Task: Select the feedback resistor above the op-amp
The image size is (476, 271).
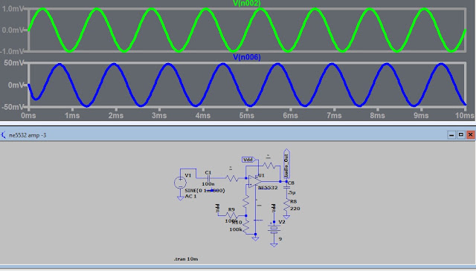Action: tap(269, 166)
